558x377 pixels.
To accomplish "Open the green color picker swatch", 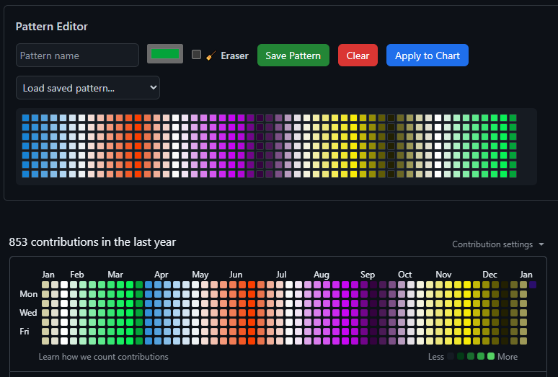I will click(x=165, y=54).
